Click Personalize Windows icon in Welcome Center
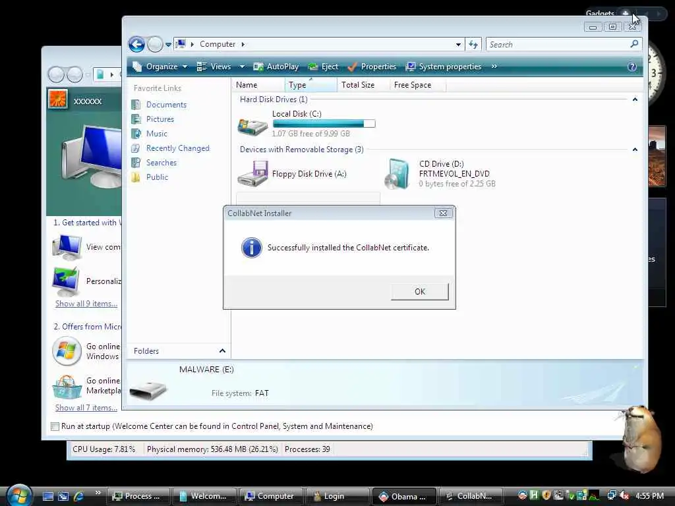675x506 pixels. click(66, 281)
